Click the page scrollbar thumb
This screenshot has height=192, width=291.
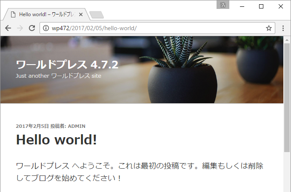[x=287, y=98]
